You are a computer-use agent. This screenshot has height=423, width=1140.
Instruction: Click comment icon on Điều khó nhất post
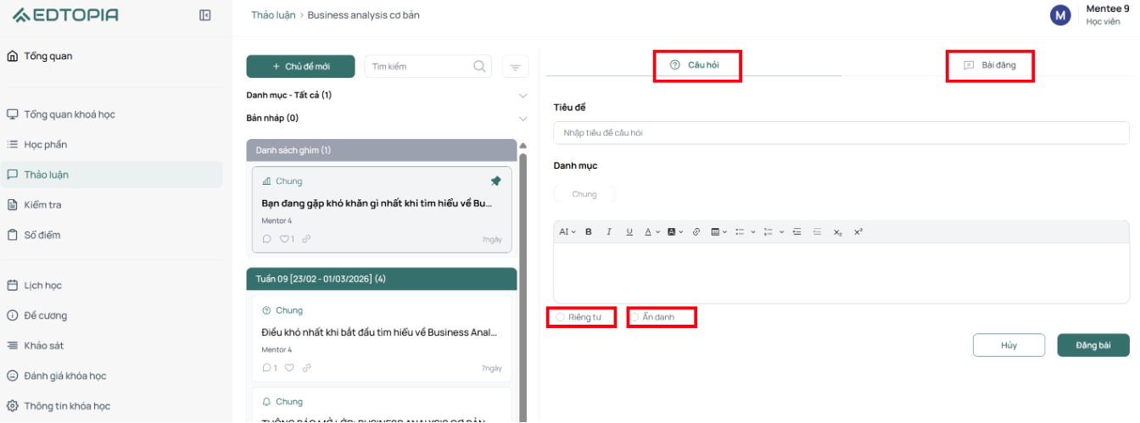click(x=267, y=368)
